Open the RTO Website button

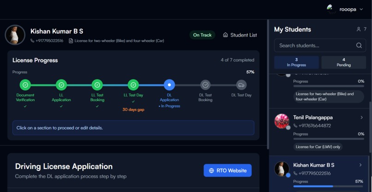coord(228,170)
